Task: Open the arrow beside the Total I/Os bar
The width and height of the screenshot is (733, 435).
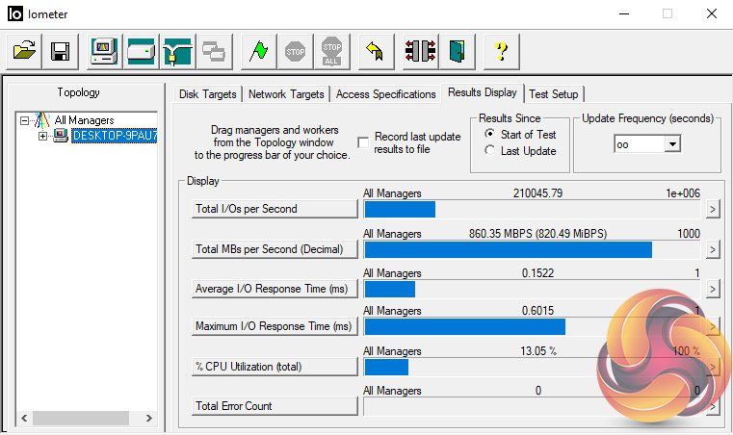Action: click(x=712, y=210)
